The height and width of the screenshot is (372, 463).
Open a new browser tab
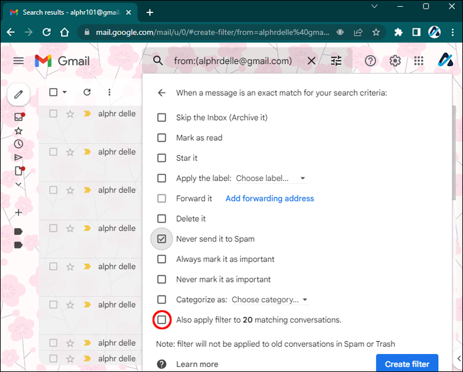click(150, 12)
